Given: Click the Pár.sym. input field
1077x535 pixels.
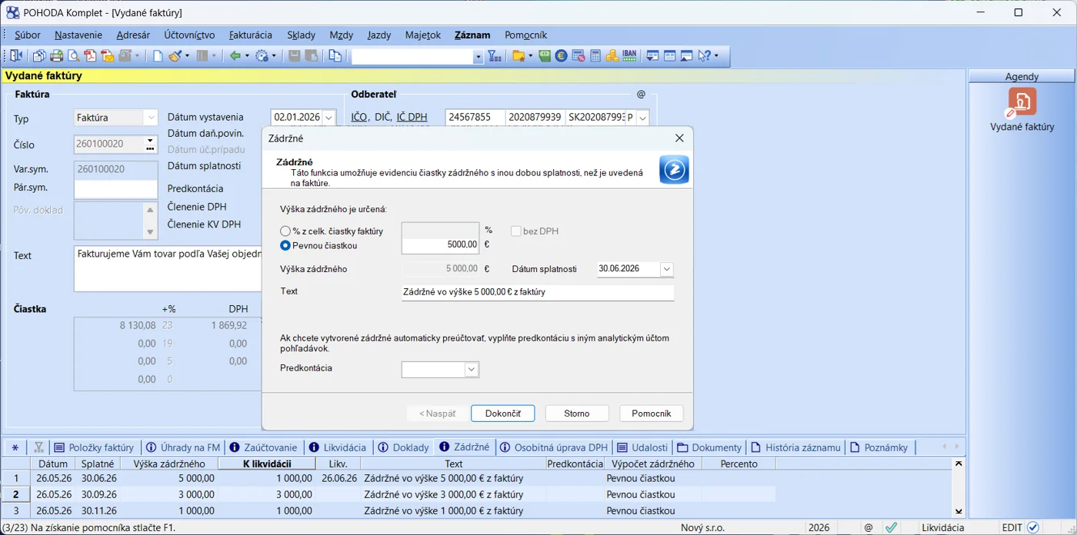Looking at the screenshot, I should tap(116, 189).
